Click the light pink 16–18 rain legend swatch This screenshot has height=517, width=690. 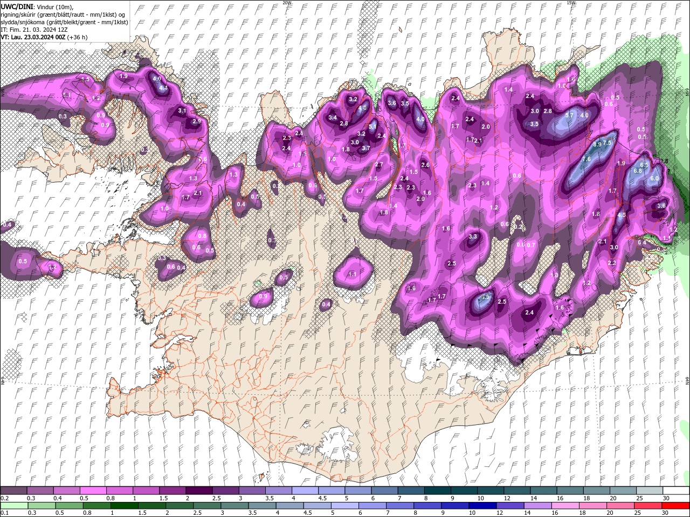[x=566, y=506]
